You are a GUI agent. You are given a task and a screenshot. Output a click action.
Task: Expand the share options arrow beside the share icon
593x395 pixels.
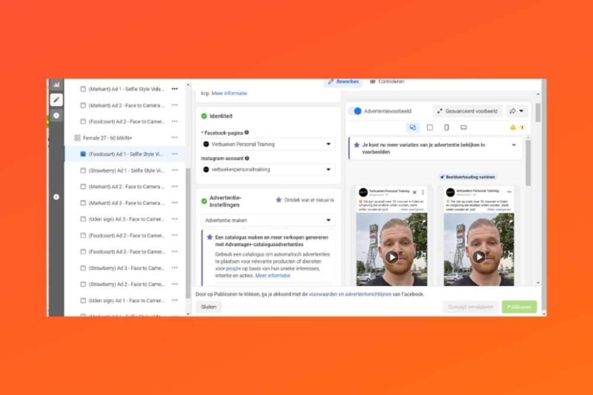click(x=521, y=111)
